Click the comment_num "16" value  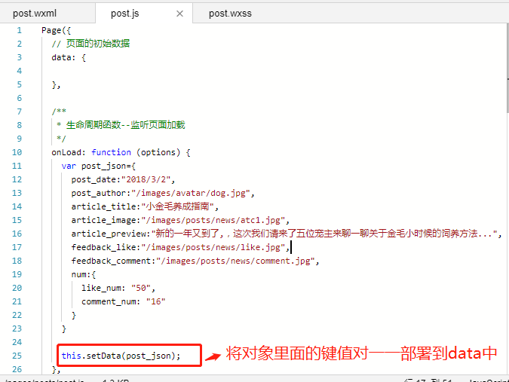pyautogui.click(x=155, y=301)
